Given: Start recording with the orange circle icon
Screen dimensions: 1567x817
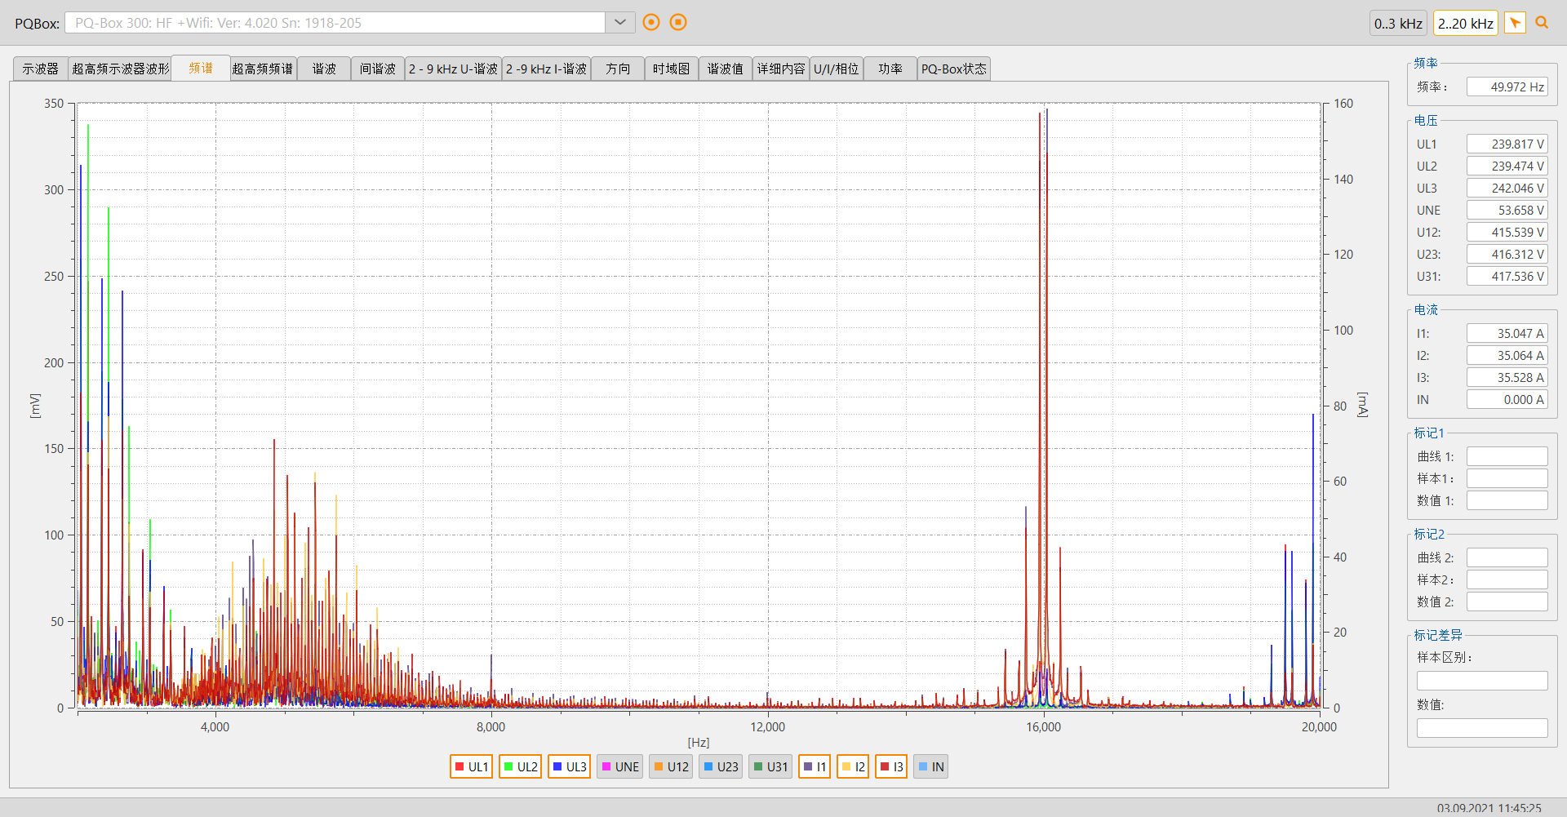Looking at the screenshot, I should click(x=651, y=22).
